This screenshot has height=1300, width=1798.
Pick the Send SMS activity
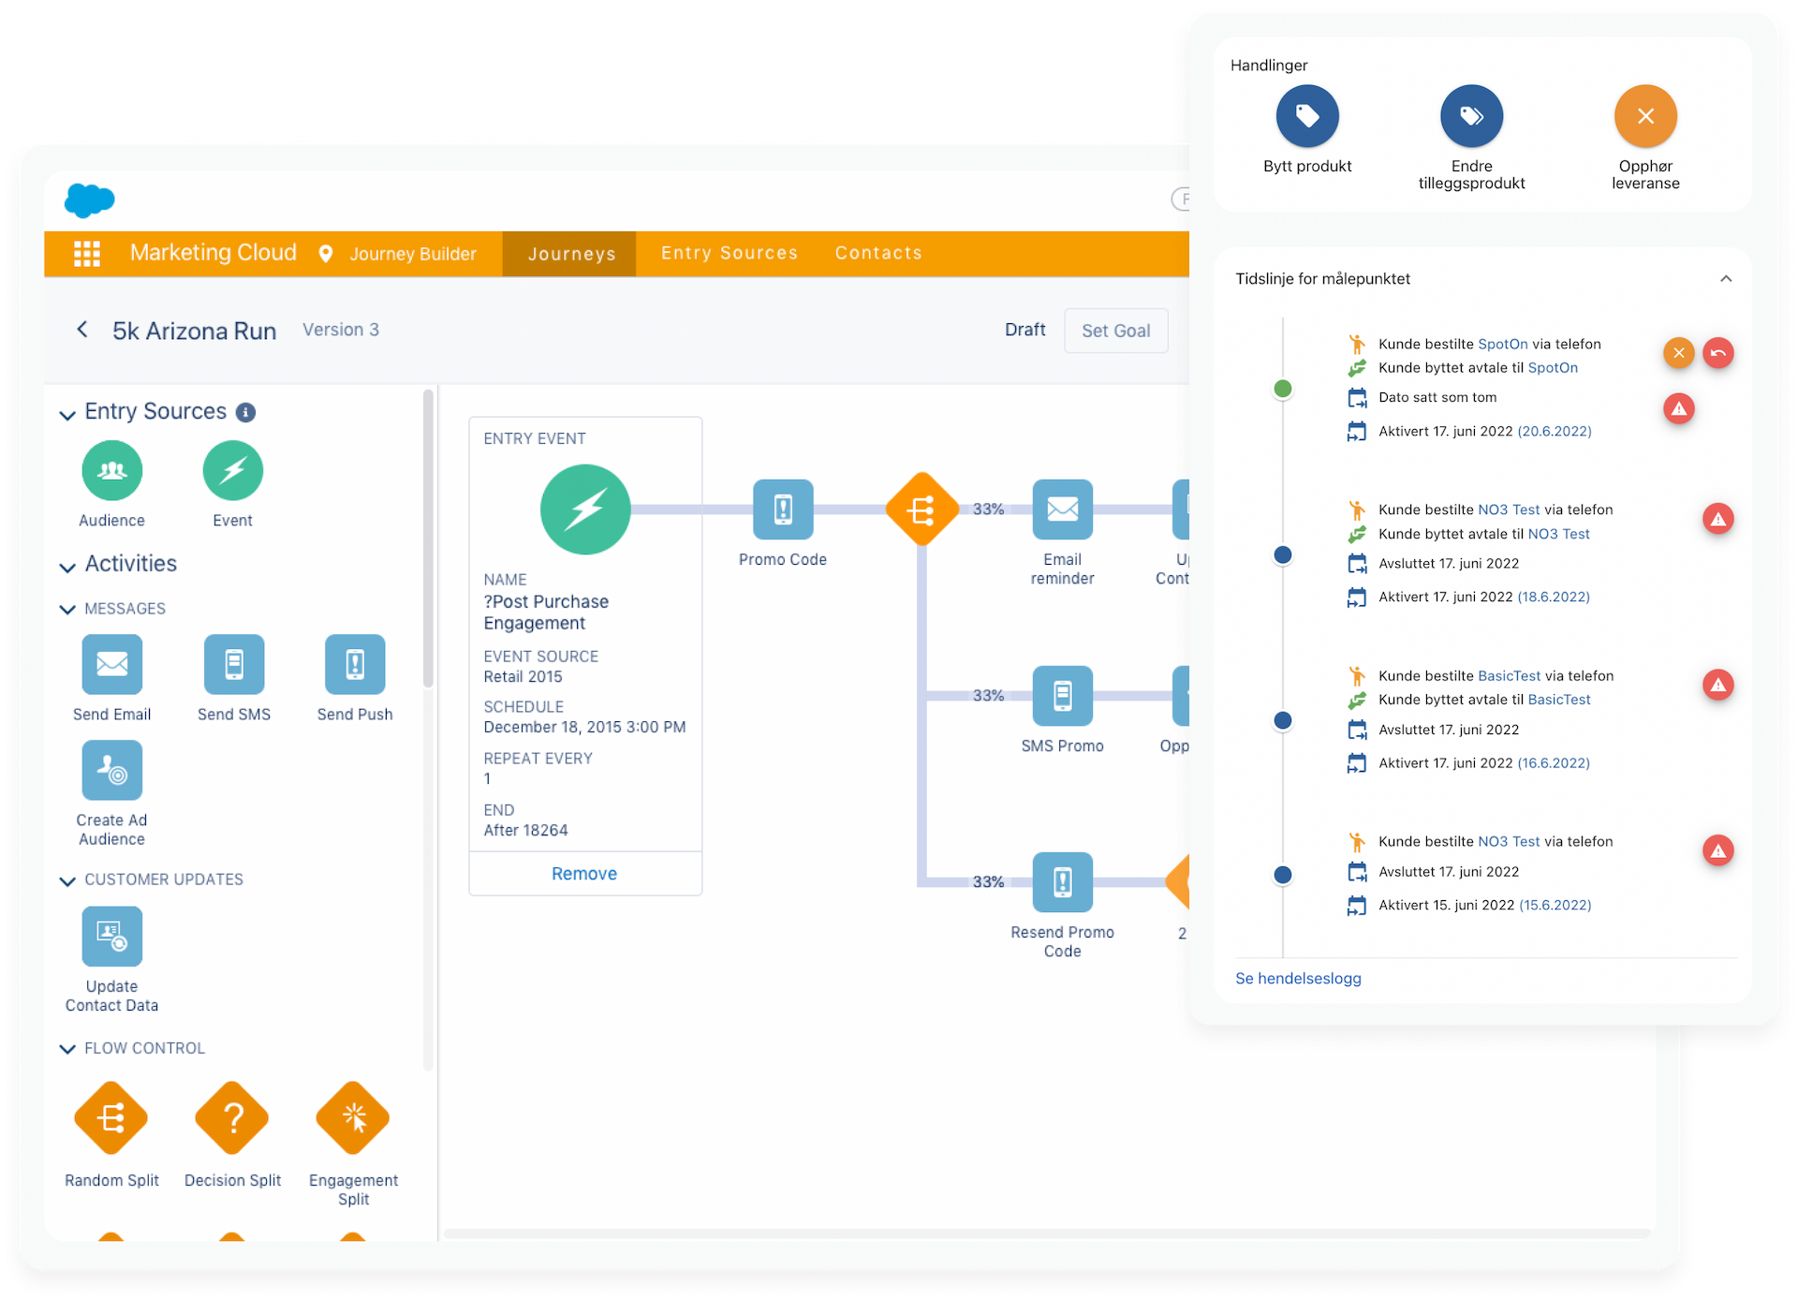(234, 664)
